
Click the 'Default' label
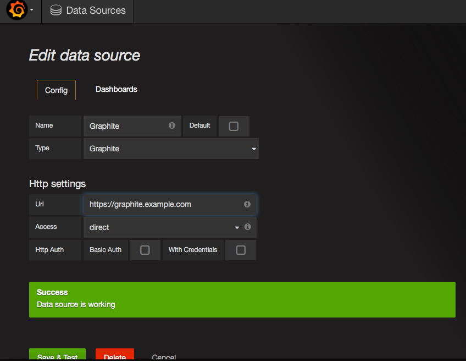(x=199, y=125)
